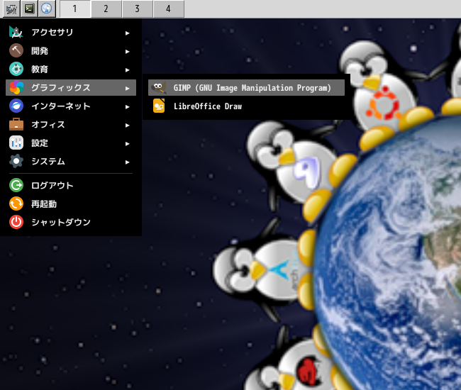The width and height of the screenshot is (461, 390).
Task: Choose シャットダウン to power off
Action: [71, 222]
